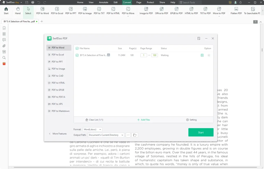Switch to the Annotate ribbon tab
Image resolution: width=264 pixels, height=169 pixels.
pos(103,2)
